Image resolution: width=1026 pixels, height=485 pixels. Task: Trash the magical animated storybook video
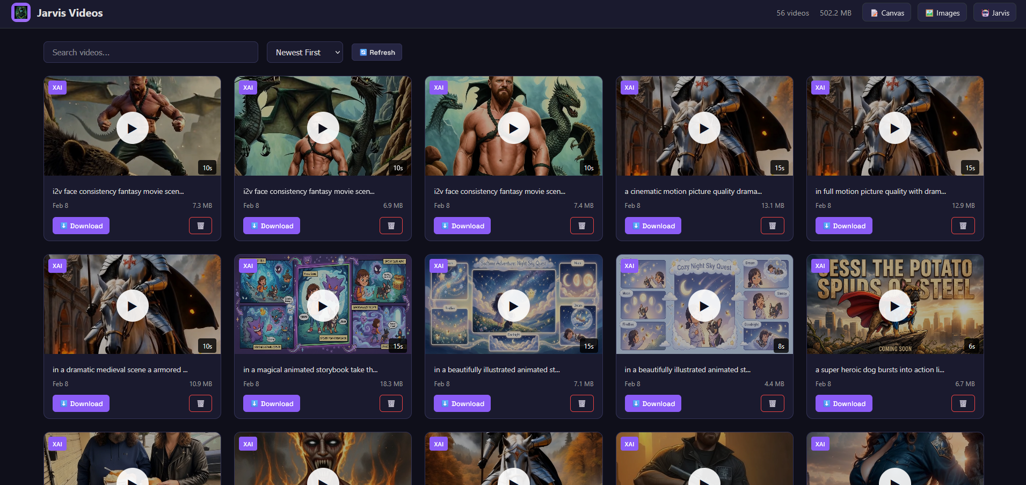coord(391,403)
